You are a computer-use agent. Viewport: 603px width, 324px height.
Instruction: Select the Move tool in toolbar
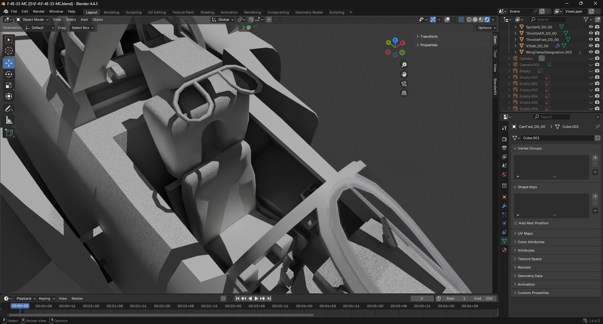click(9, 63)
